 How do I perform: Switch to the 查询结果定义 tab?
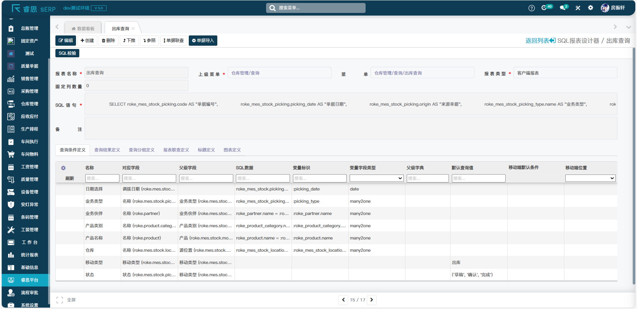tap(107, 150)
